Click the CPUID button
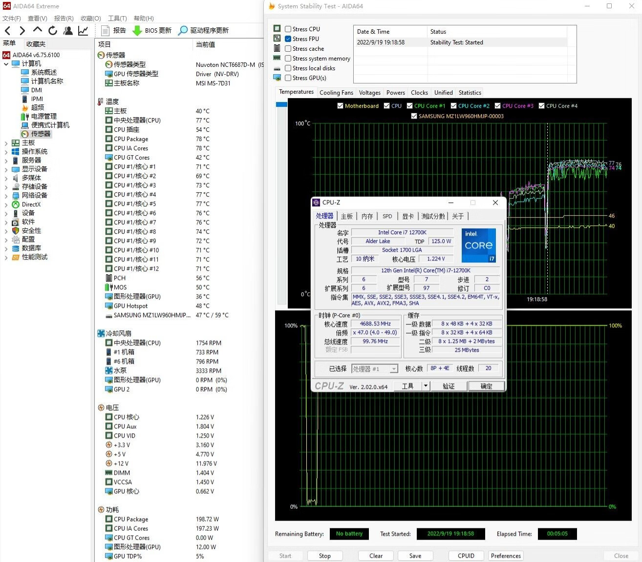642x562 pixels. (466, 556)
